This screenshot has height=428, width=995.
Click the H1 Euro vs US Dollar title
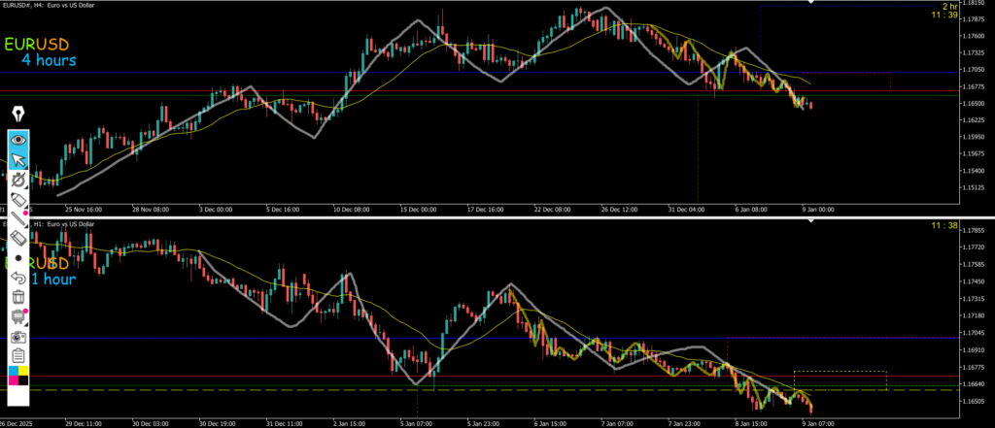pos(63,224)
